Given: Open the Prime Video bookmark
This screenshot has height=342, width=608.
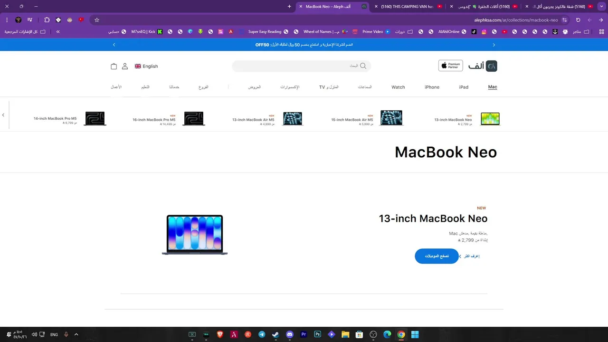Looking at the screenshot, I should click(x=376, y=32).
